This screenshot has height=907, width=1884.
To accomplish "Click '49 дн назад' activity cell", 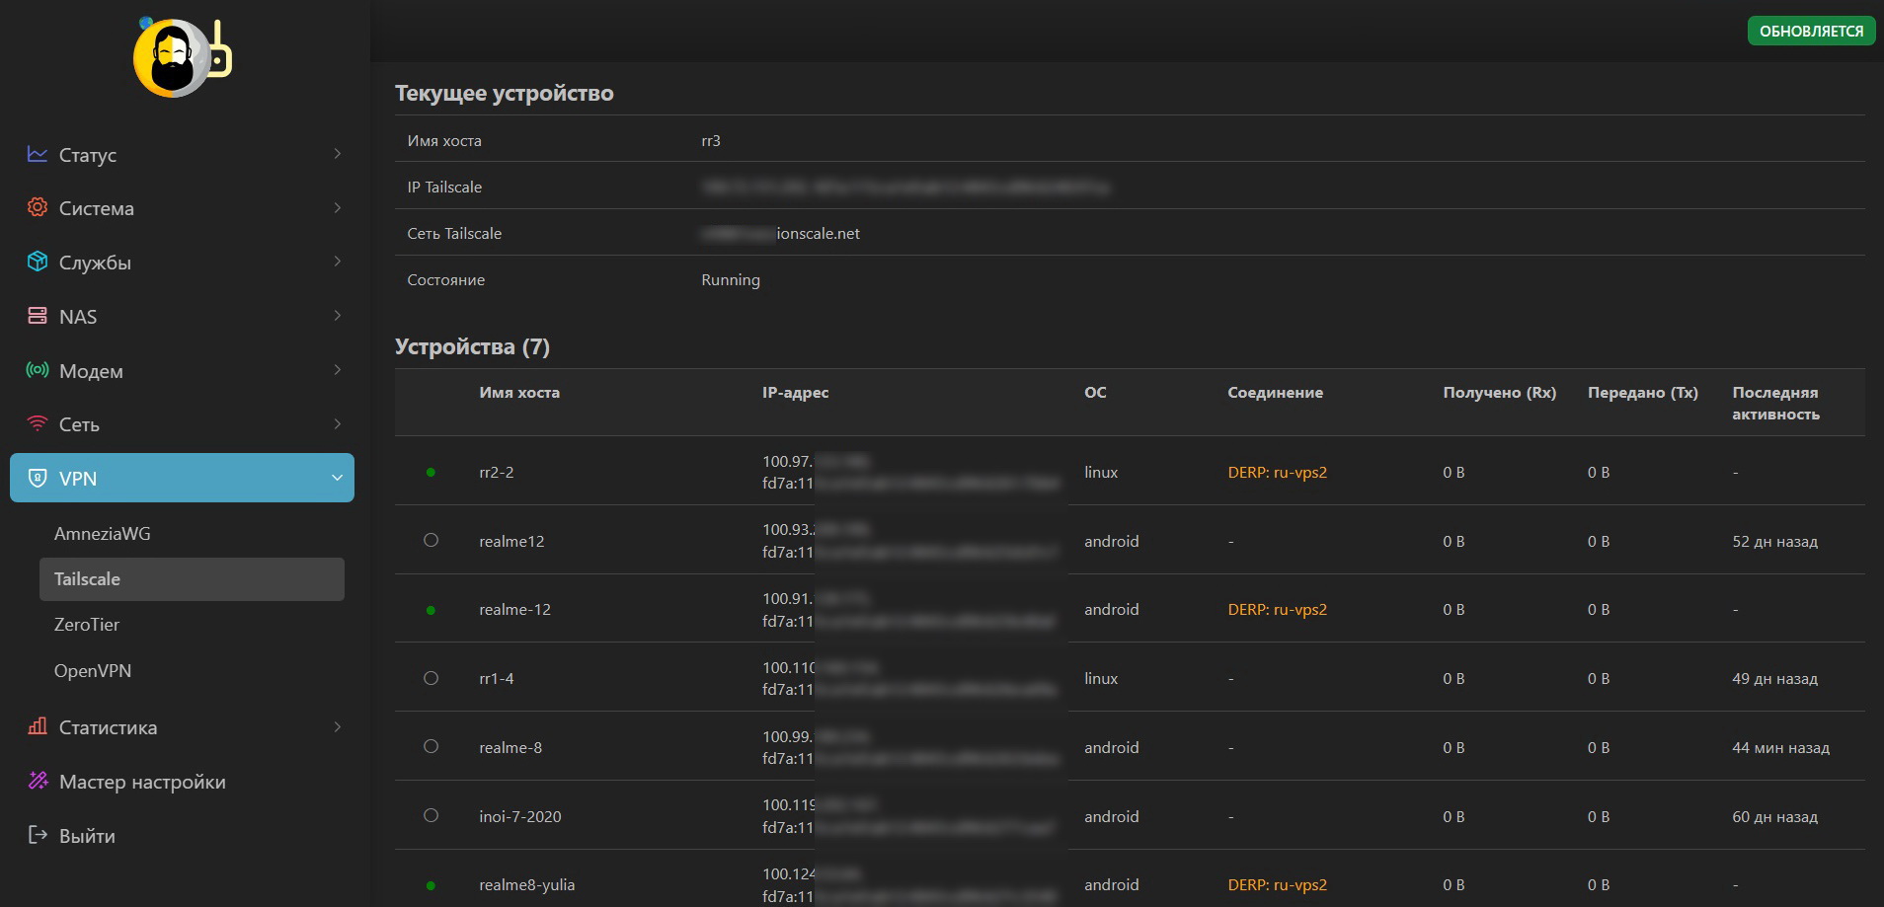I will click(x=1774, y=679).
